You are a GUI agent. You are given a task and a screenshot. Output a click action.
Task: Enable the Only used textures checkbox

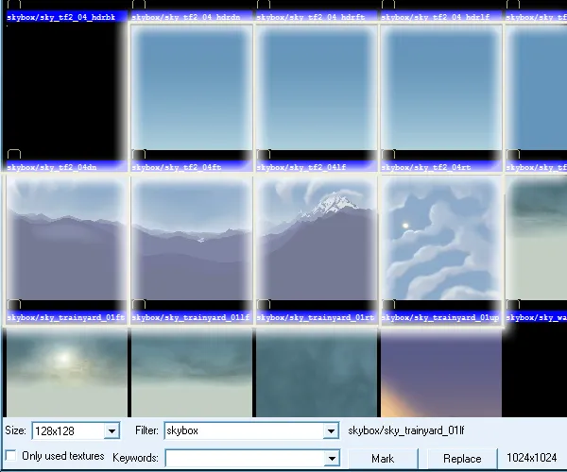coord(11,457)
